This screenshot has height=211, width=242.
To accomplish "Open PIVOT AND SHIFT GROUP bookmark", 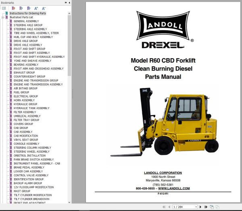I will click(x=29, y=49).
